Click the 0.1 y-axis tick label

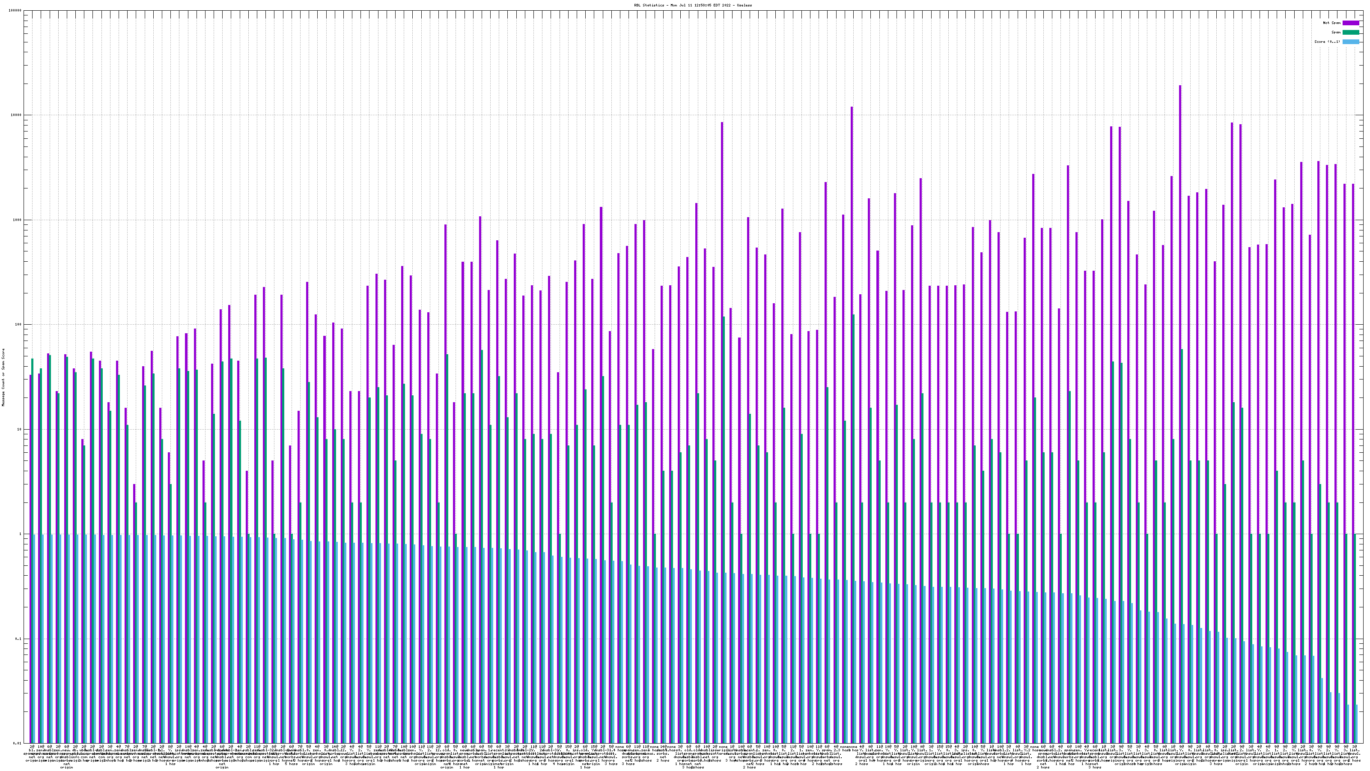[x=18, y=639]
